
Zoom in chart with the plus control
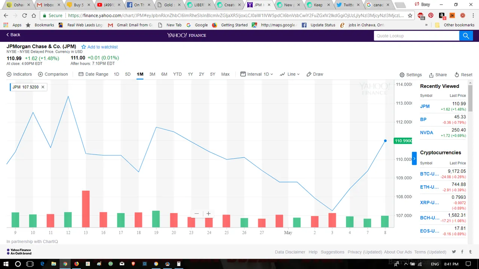click(208, 214)
